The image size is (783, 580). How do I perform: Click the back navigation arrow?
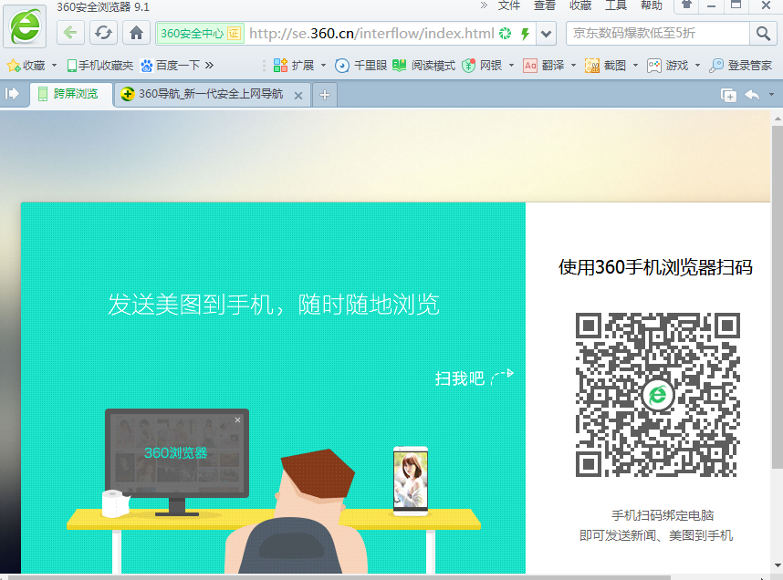tap(71, 34)
